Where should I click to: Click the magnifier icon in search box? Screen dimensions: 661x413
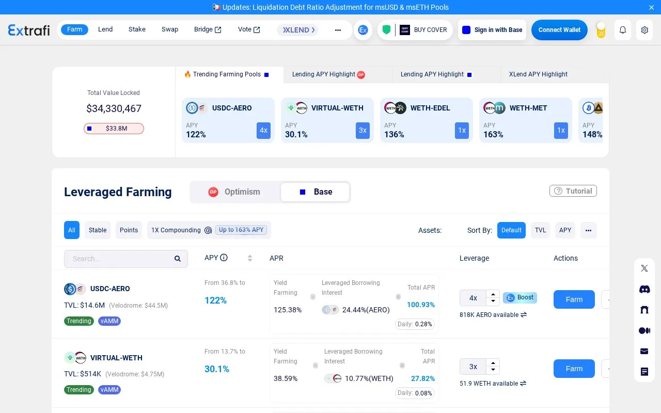click(178, 259)
